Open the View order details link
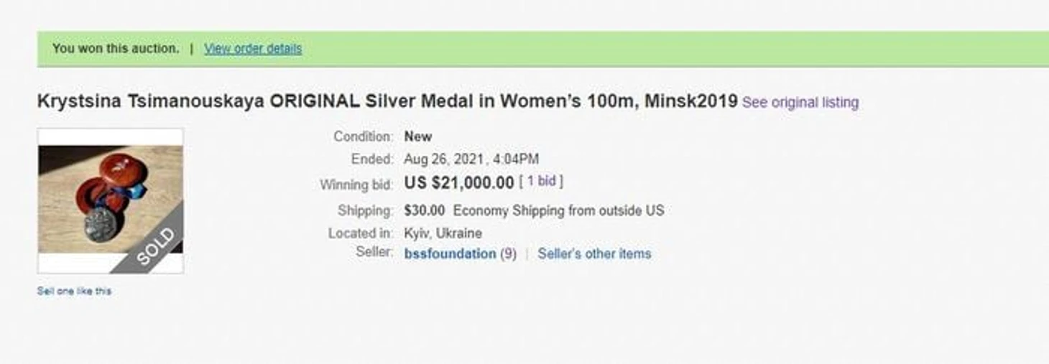This screenshot has height=364, width=1049. point(253,49)
